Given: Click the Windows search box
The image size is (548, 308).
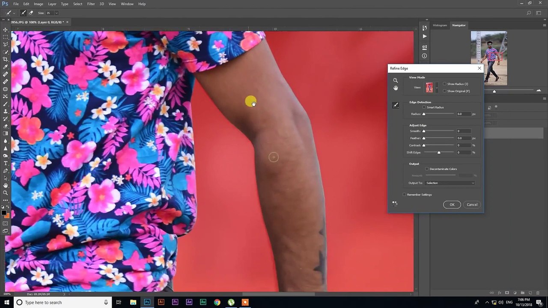Looking at the screenshot, I should (x=63, y=302).
